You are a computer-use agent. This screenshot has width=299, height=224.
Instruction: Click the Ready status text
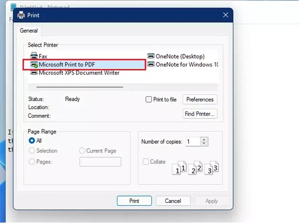point(72,99)
